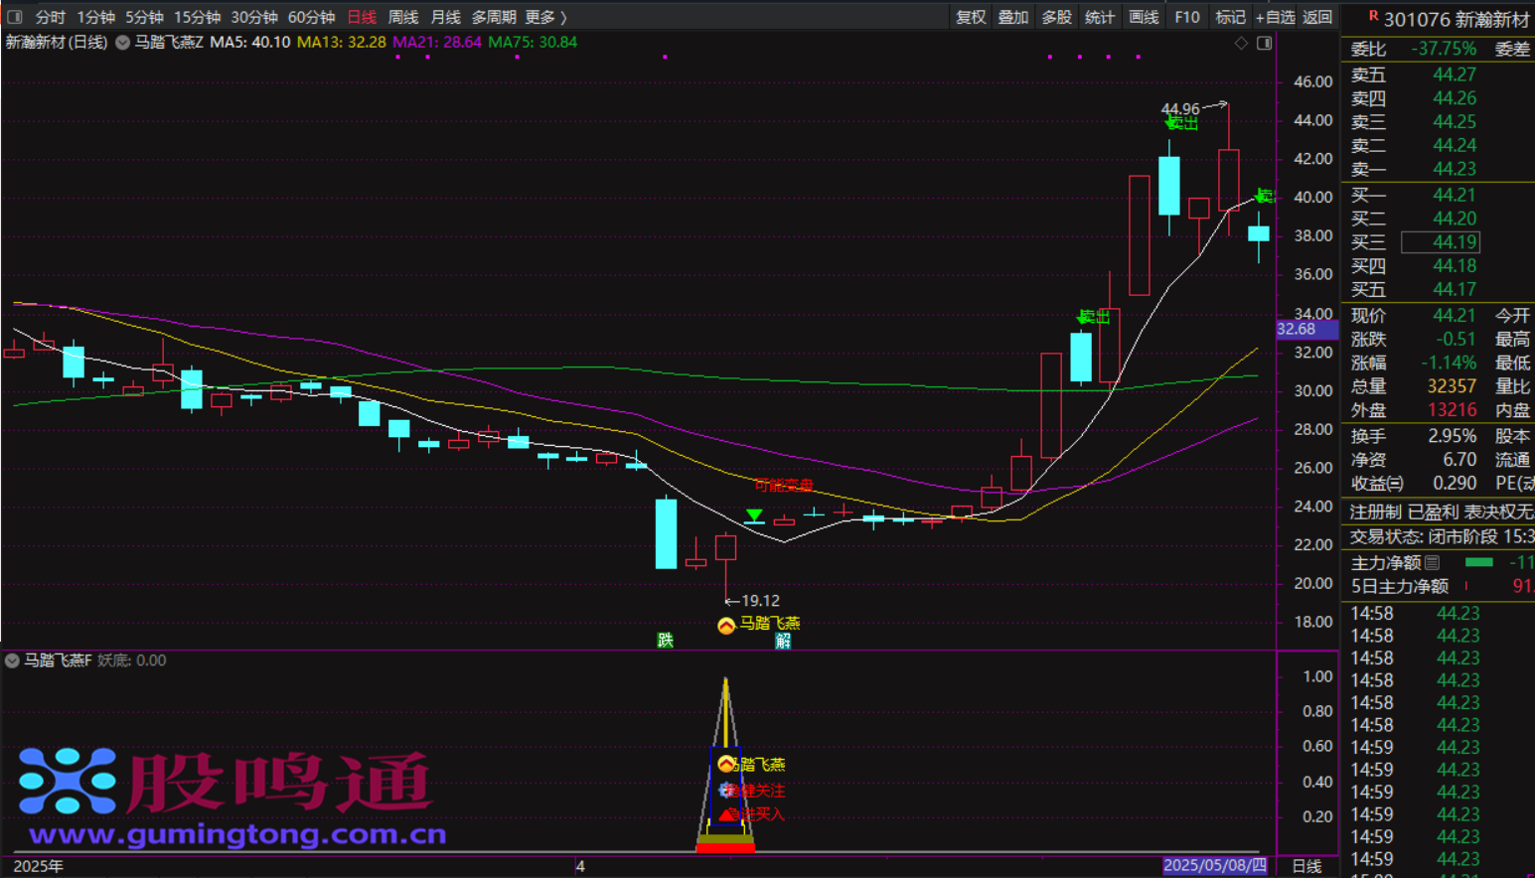The image size is (1535, 878).
Task: Click the list icon beside 主力净额
Action: [1432, 562]
